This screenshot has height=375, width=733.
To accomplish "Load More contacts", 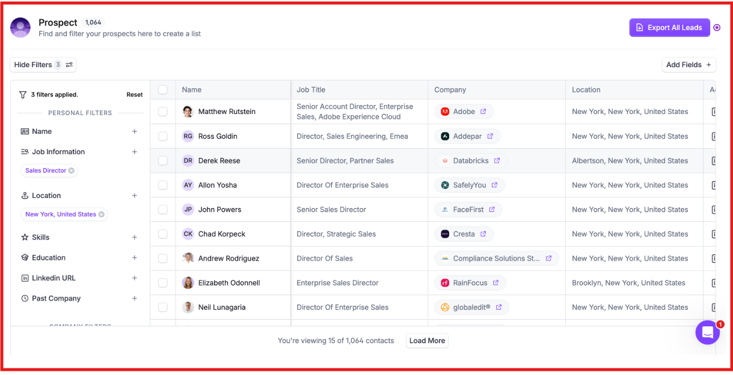I will 427,341.
